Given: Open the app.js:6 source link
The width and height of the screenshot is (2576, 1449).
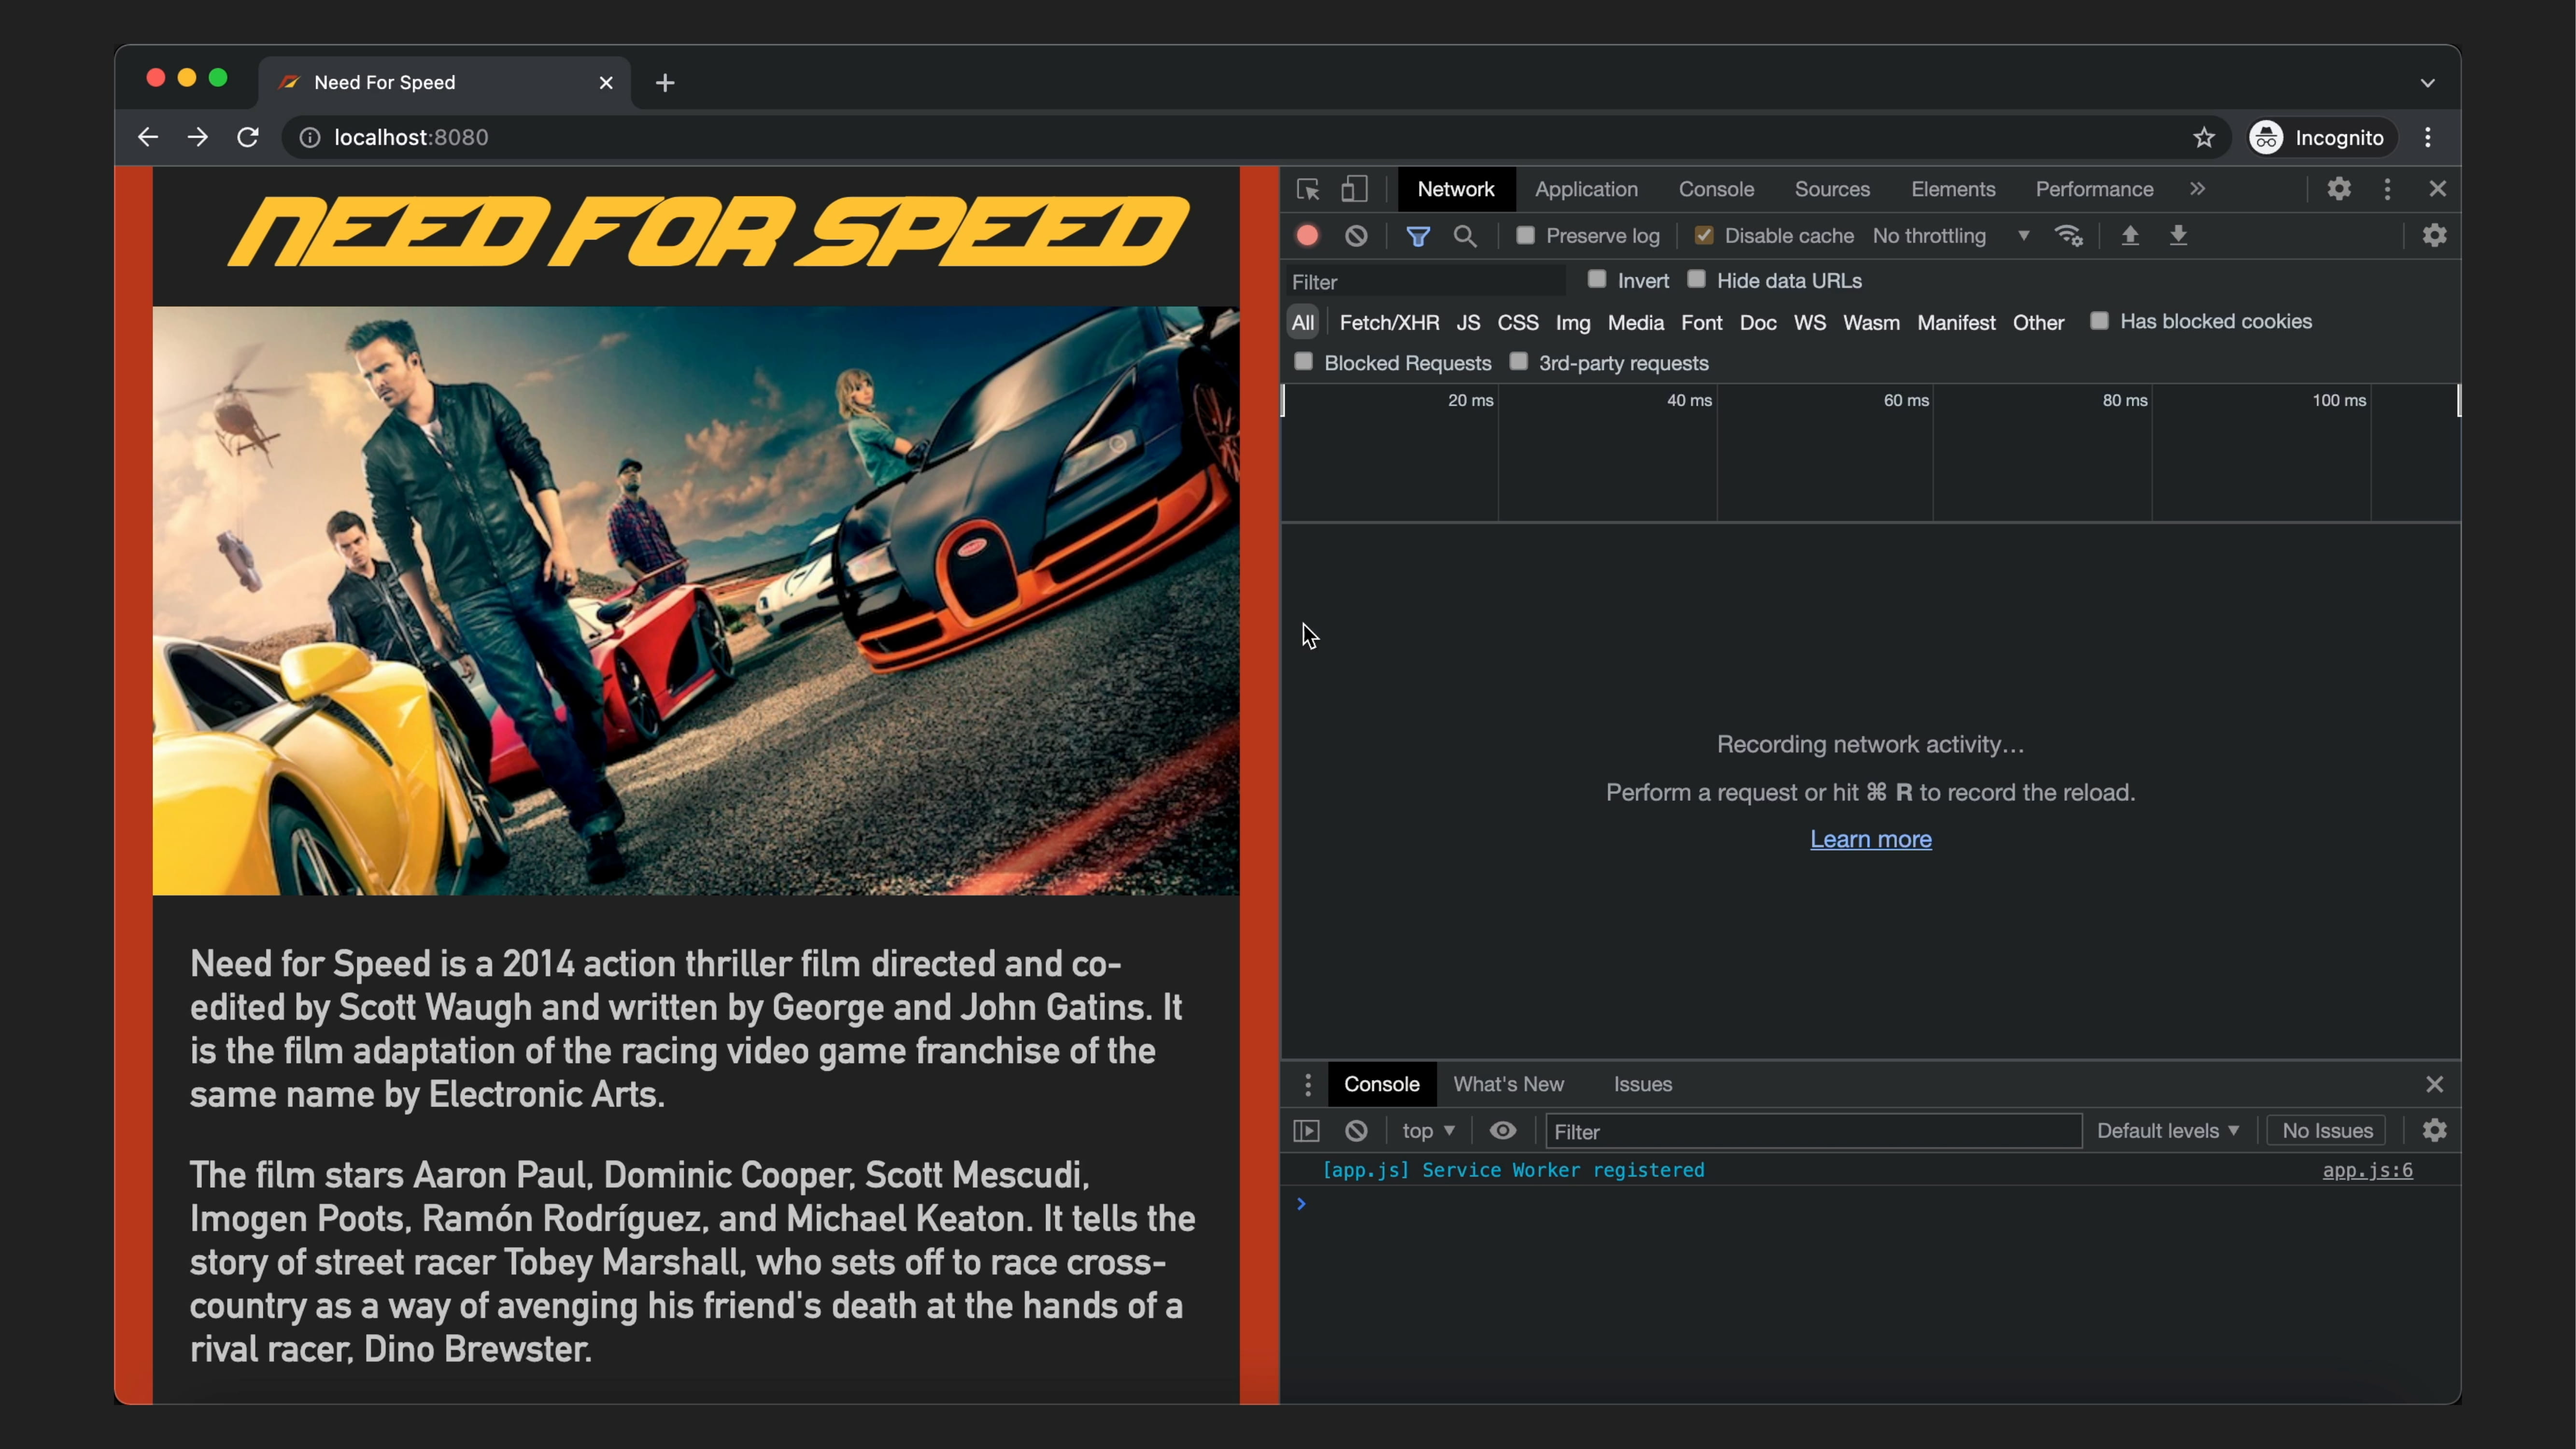Looking at the screenshot, I should pyautogui.click(x=2367, y=1170).
